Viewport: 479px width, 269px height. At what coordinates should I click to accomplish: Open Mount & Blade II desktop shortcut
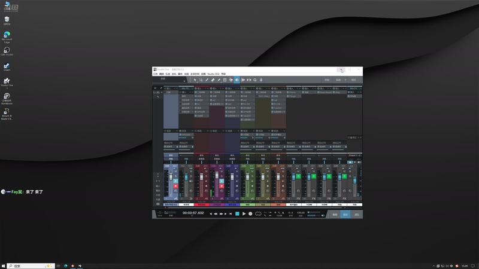(7, 114)
